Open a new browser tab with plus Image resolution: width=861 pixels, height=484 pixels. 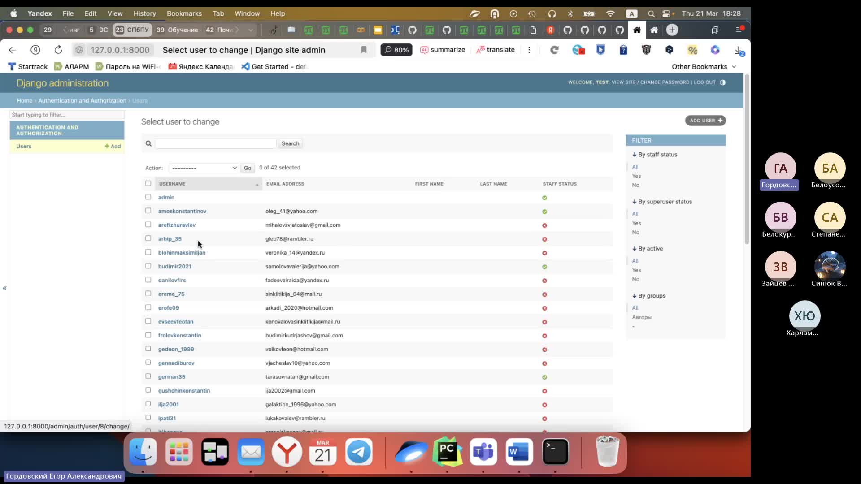click(672, 30)
